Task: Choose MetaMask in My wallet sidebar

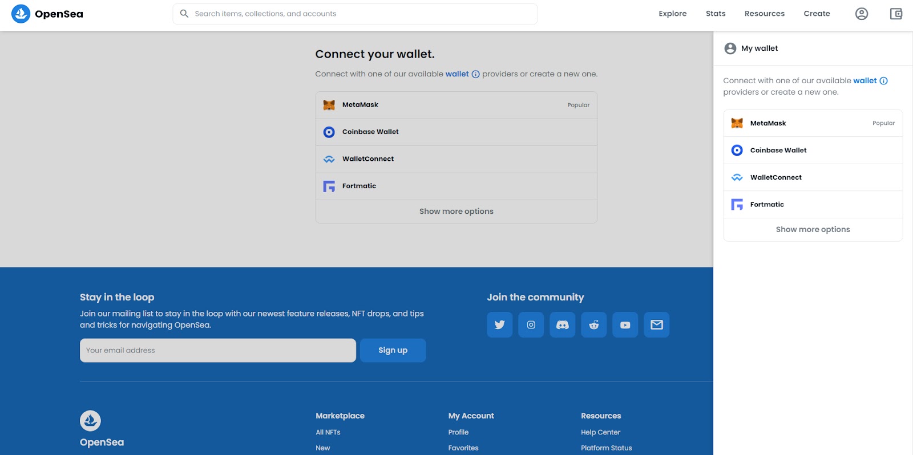Action: pyautogui.click(x=813, y=123)
